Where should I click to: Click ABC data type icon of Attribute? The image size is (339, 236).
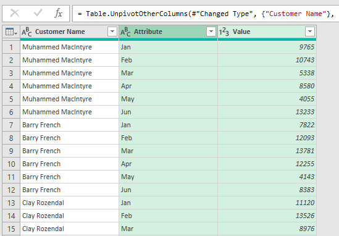click(125, 32)
